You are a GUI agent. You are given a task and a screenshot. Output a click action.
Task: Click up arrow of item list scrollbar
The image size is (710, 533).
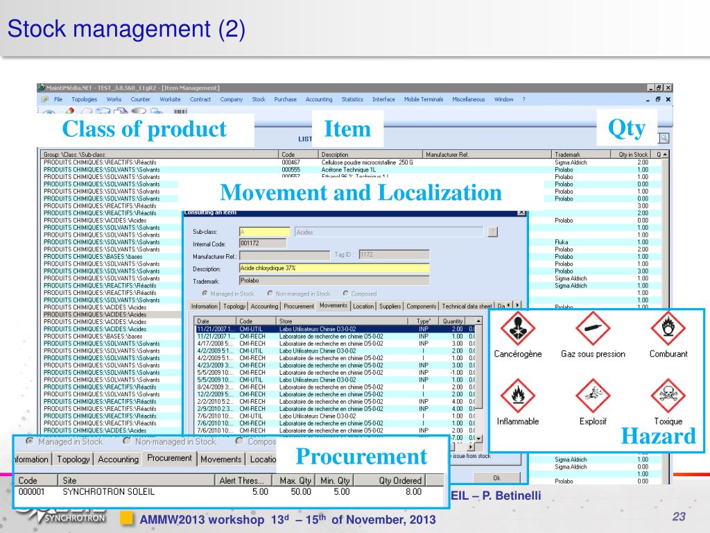click(x=665, y=155)
